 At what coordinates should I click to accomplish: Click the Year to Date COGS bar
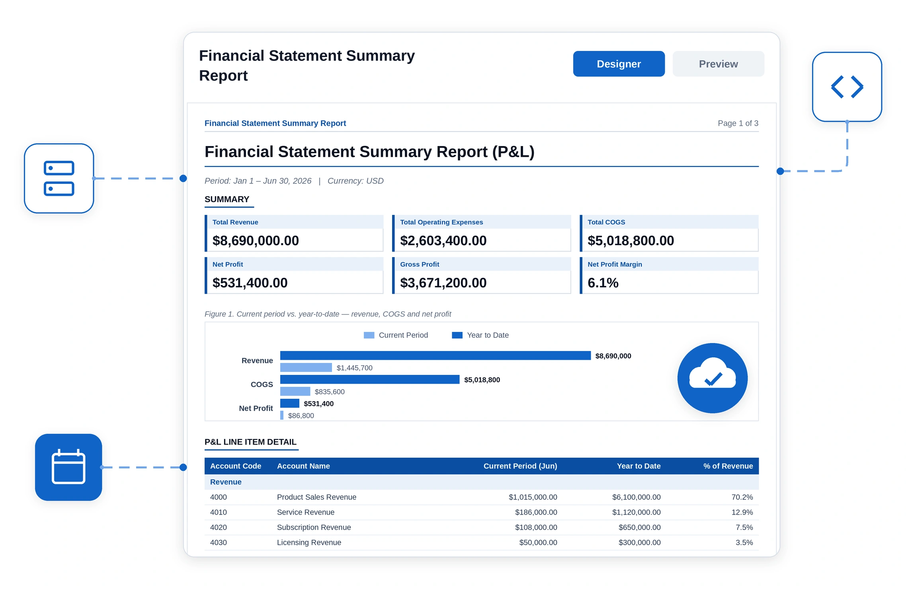pos(370,379)
